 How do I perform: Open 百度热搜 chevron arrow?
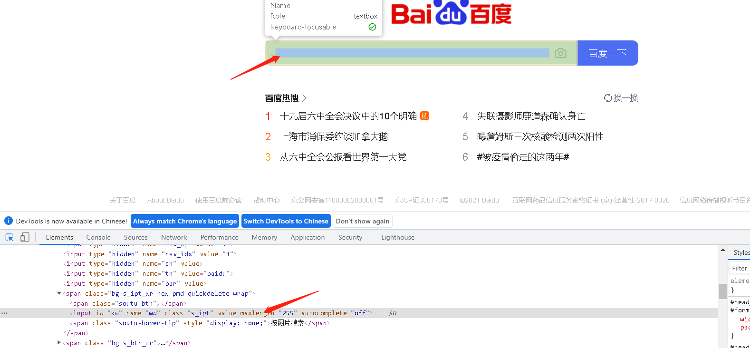tap(304, 98)
